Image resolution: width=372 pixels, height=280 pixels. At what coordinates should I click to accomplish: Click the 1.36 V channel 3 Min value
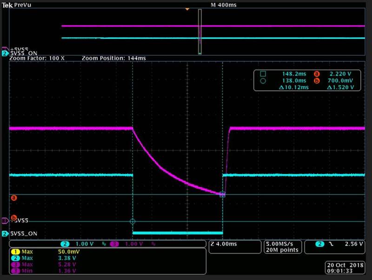pos(67,271)
